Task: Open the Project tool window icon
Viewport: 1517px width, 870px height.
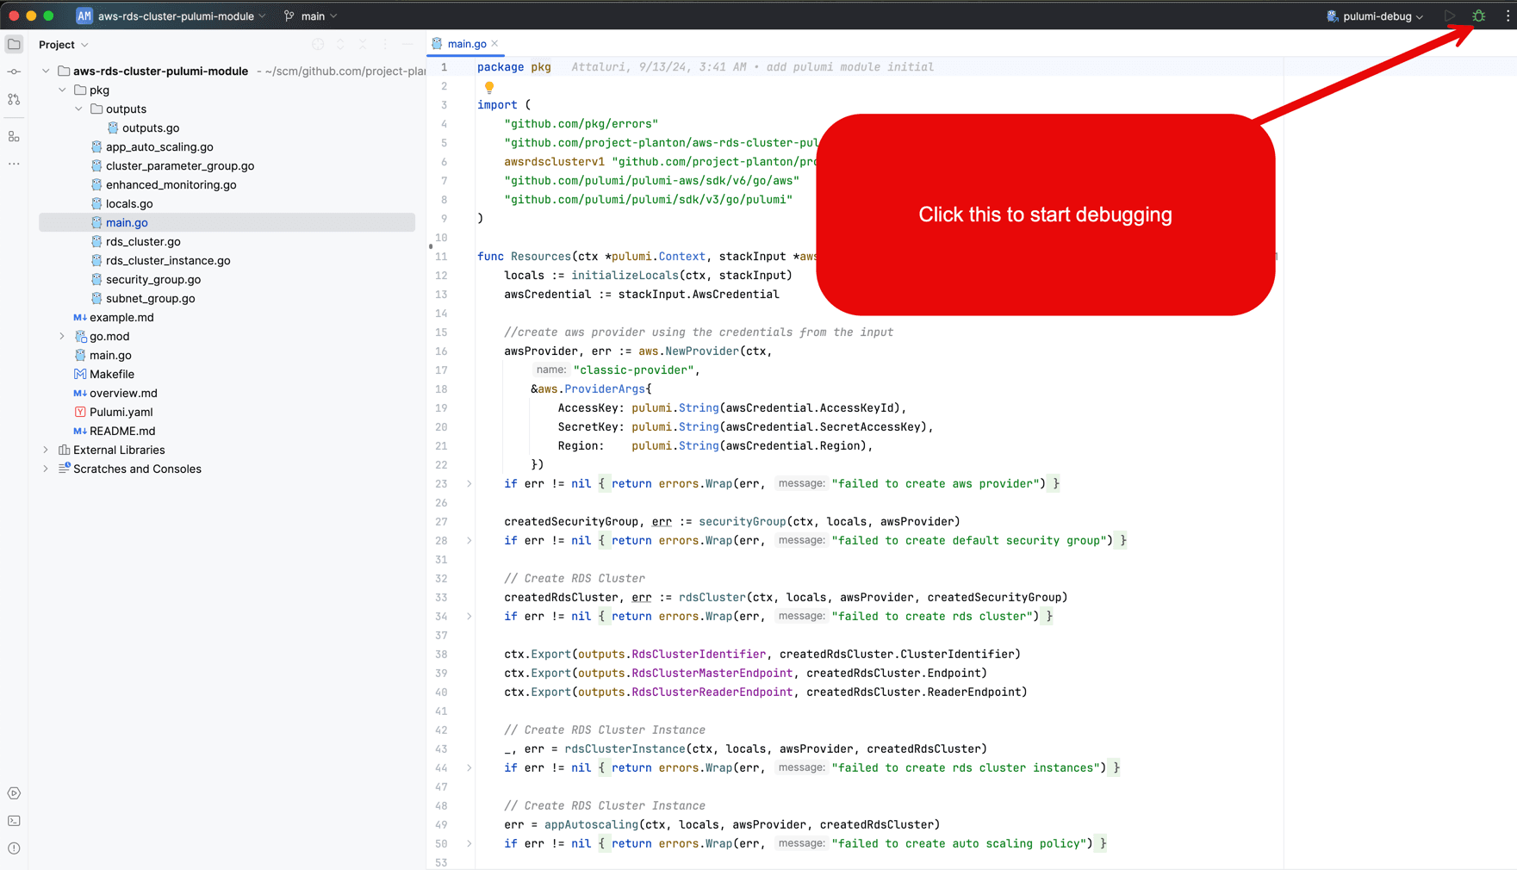Action: point(14,44)
